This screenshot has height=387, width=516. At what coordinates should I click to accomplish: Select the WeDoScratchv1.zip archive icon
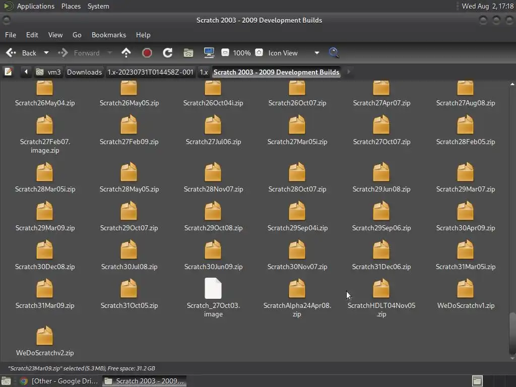(465, 288)
